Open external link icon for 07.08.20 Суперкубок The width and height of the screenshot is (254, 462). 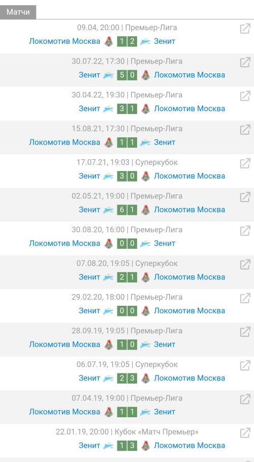click(245, 264)
